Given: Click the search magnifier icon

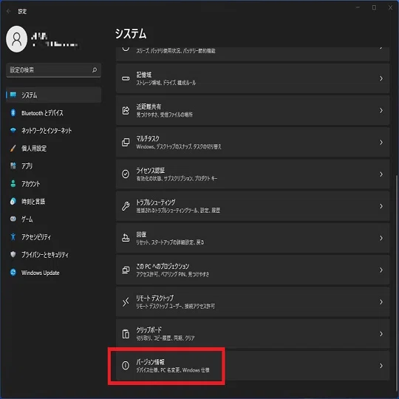Looking at the screenshot, I should click(x=95, y=69).
